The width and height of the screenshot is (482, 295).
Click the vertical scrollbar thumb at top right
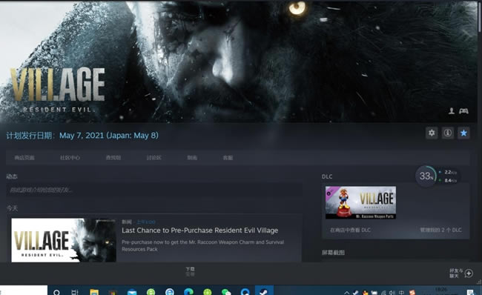coord(480,16)
